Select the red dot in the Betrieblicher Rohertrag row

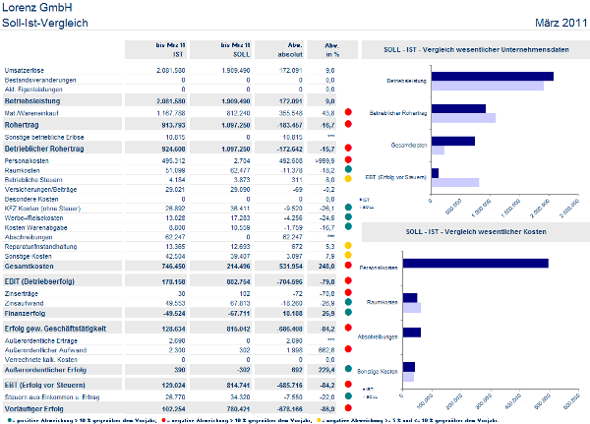(x=348, y=148)
